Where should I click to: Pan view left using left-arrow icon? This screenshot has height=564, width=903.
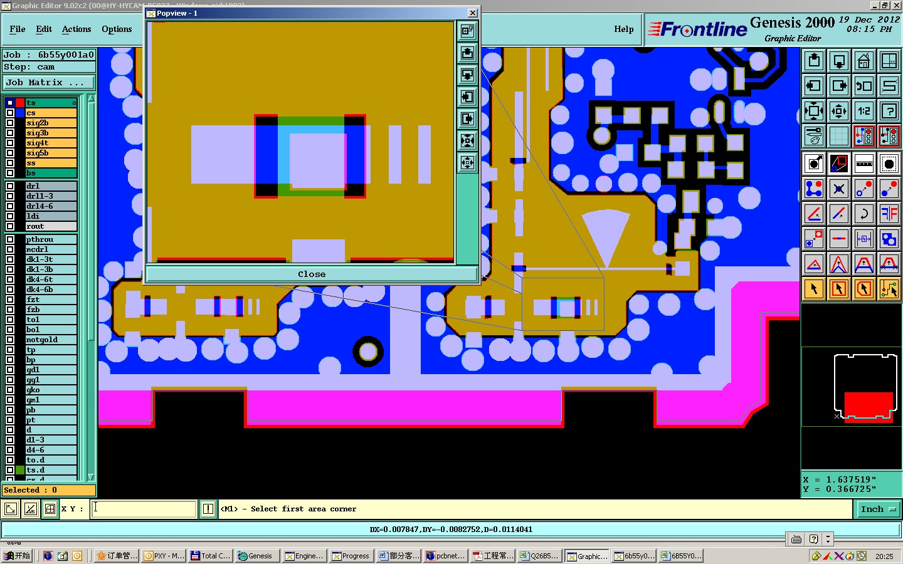tap(814, 86)
